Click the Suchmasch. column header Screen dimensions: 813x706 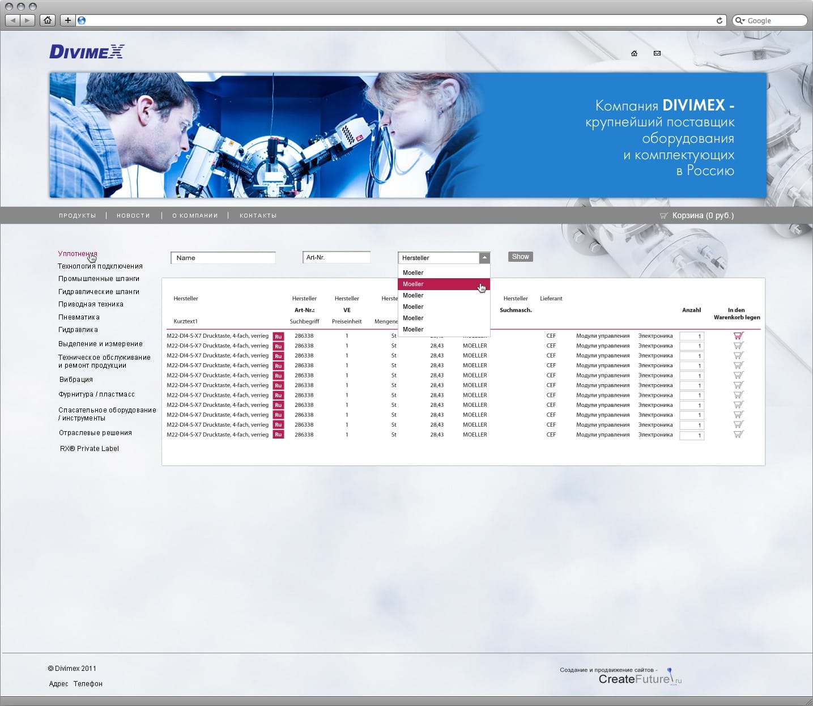[516, 310]
